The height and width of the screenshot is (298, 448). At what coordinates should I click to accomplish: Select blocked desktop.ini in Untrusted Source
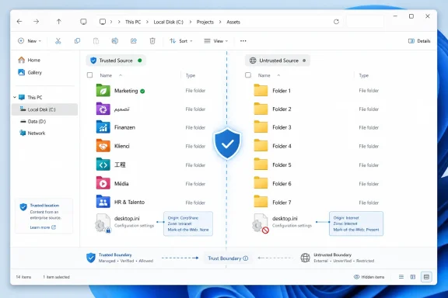click(282, 223)
